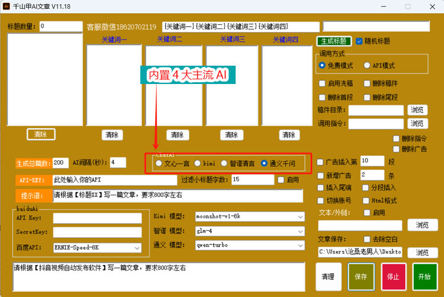This screenshot has height=297, width=444.
Task: Enable the Html格式 checkbox
Action: pos(366,201)
